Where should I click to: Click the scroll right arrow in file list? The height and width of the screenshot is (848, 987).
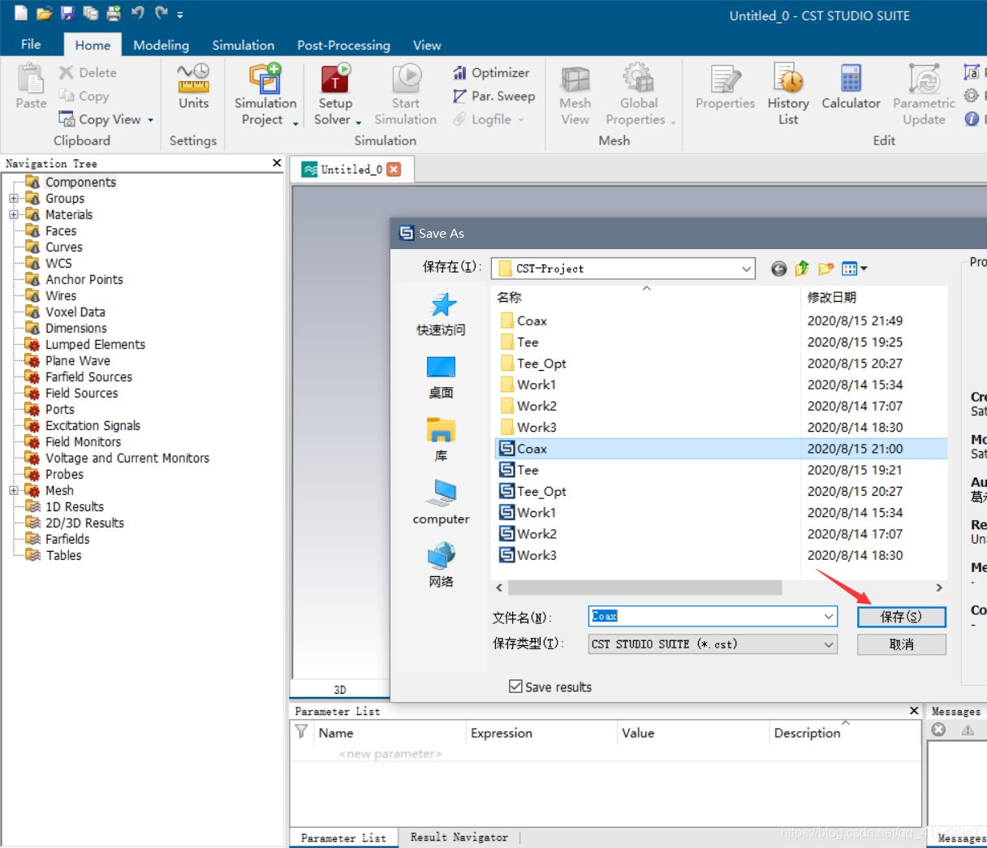coord(939,588)
